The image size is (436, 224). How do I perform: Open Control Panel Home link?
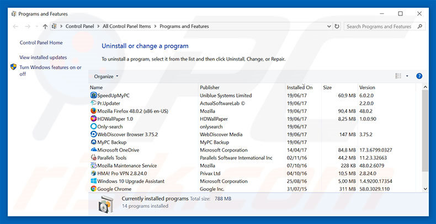click(41, 43)
